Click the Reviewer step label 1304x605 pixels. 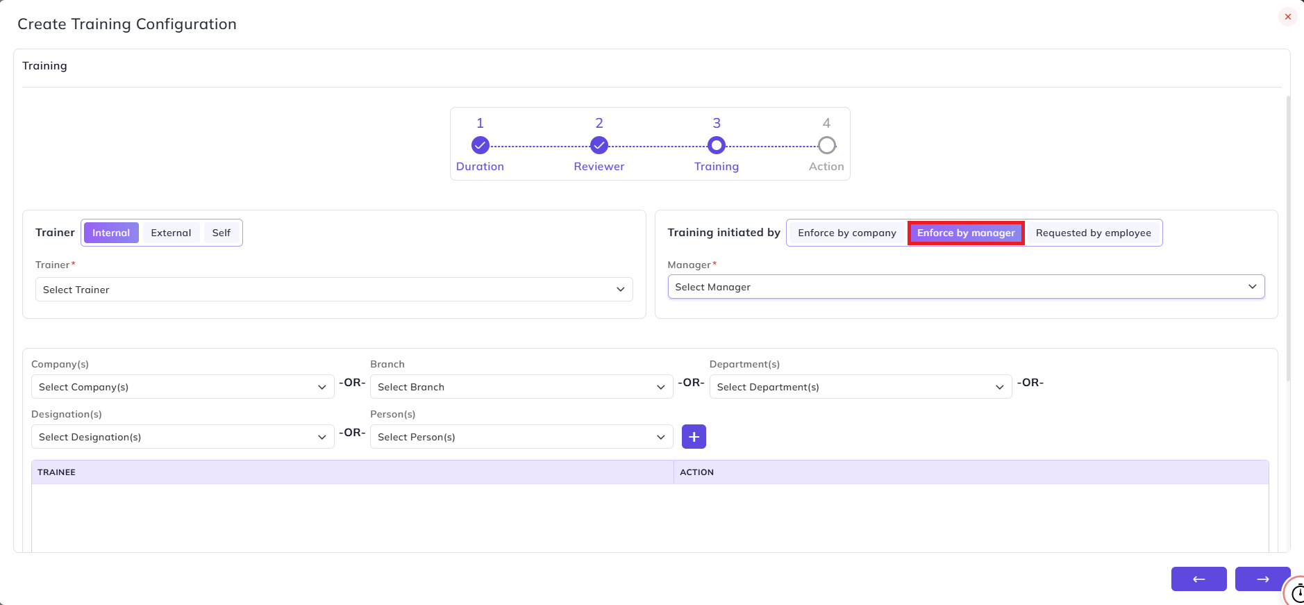tap(599, 167)
